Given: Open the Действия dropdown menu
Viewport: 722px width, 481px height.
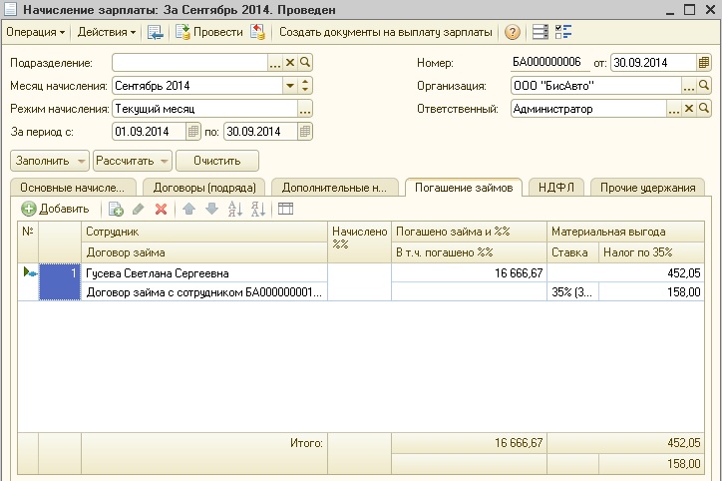Looking at the screenshot, I should tap(107, 32).
